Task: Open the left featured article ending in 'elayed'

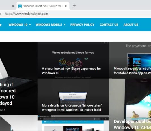Action: point(8,94)
